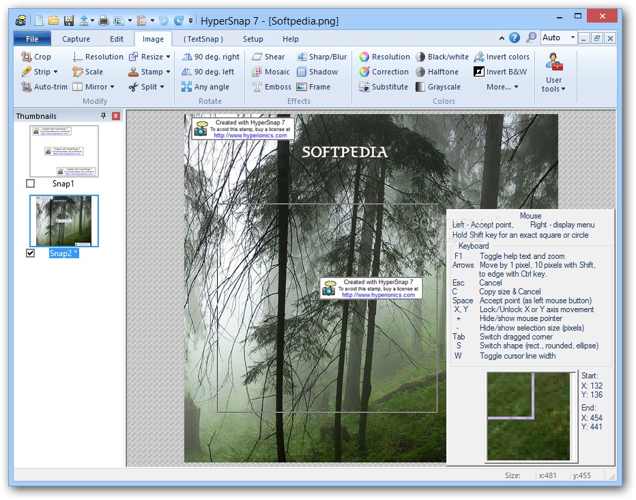The width and height of the screenshot is (636, 500).
Task: Switch to the Image tab
Action: point(153,39)
